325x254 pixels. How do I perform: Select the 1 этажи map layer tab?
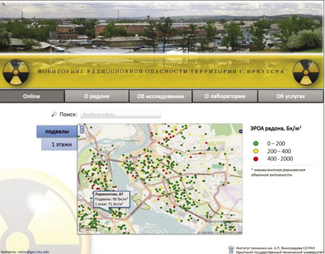pos(60,144)
